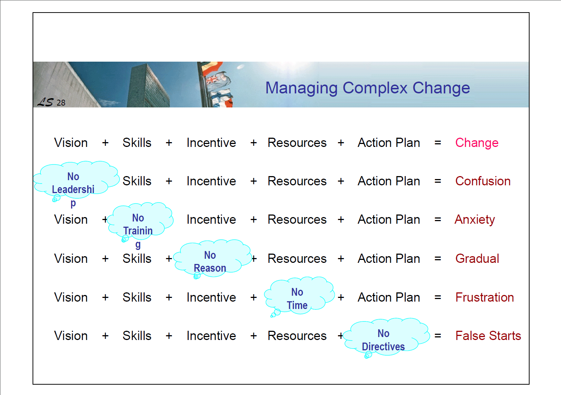Click the "Confusion" outcome text
The width and height of the screenshot is (561, 395).
click(483, 181)
